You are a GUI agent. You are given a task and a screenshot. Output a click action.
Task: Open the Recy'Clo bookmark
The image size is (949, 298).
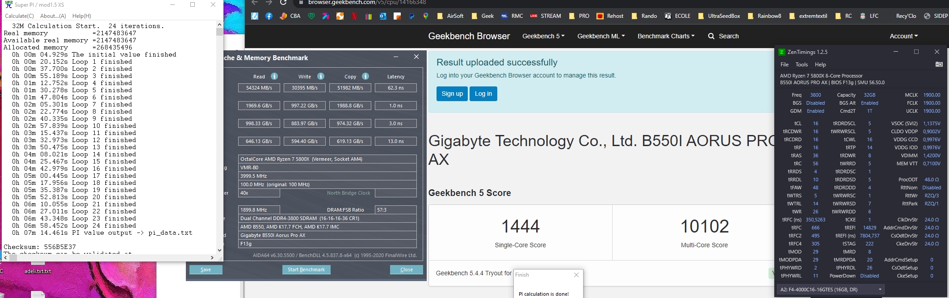(906, 16)
